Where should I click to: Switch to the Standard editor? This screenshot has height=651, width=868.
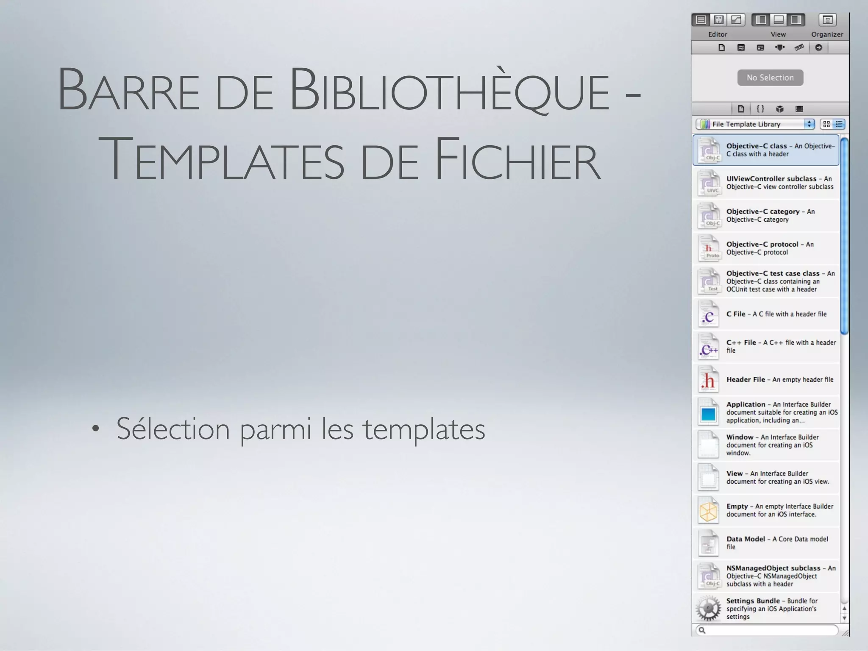tap(701, 19)
